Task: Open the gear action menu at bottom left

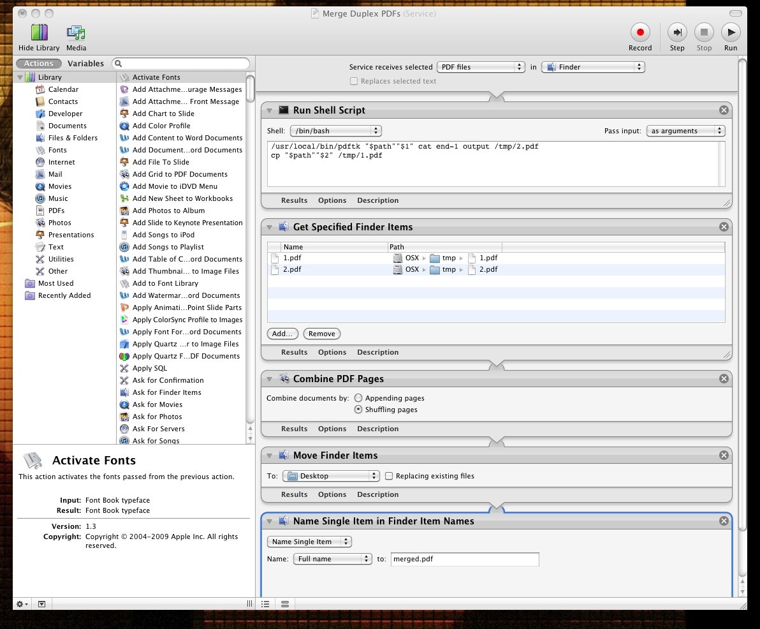Action: [x=21, y=603]
